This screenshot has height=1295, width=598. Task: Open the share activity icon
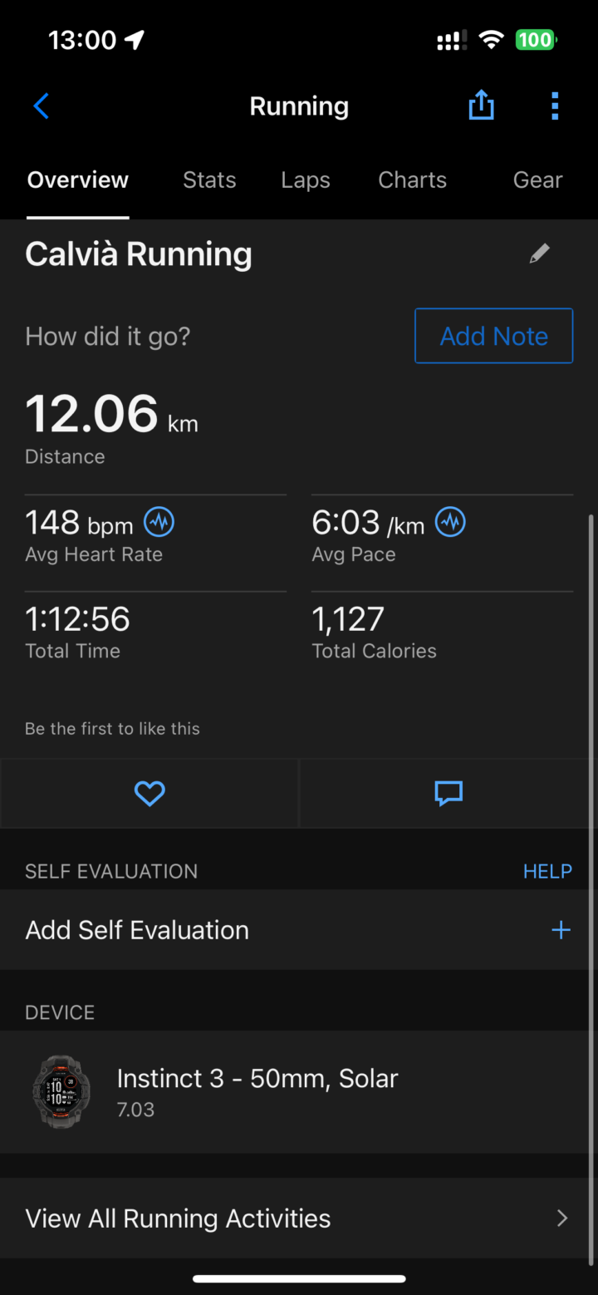click(x=481, y=106)
